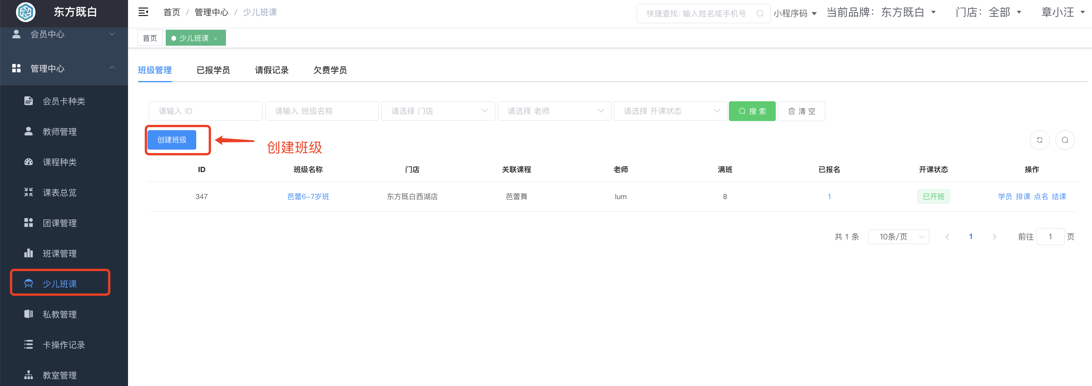
Task: Go to 教室管理 in sidebar
Action: click(59, 375)
